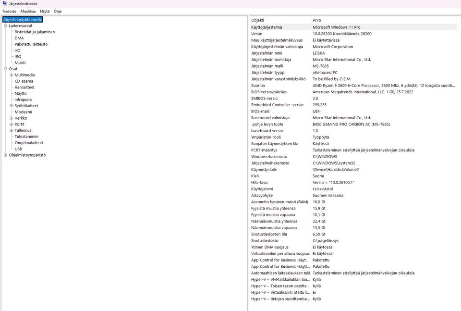Select the IRQ tree item

pyautogui.click(x=18, y=57)
